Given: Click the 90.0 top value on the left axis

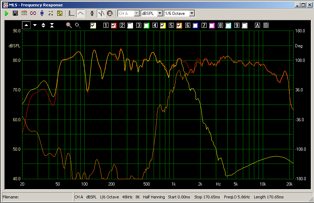Looking at the screenshot, I should (x=17, y=31).
